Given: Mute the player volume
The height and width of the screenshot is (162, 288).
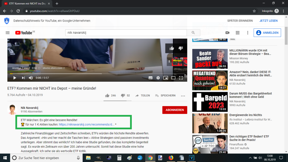Looking at the screenshot, I should (x=31, y=78).
